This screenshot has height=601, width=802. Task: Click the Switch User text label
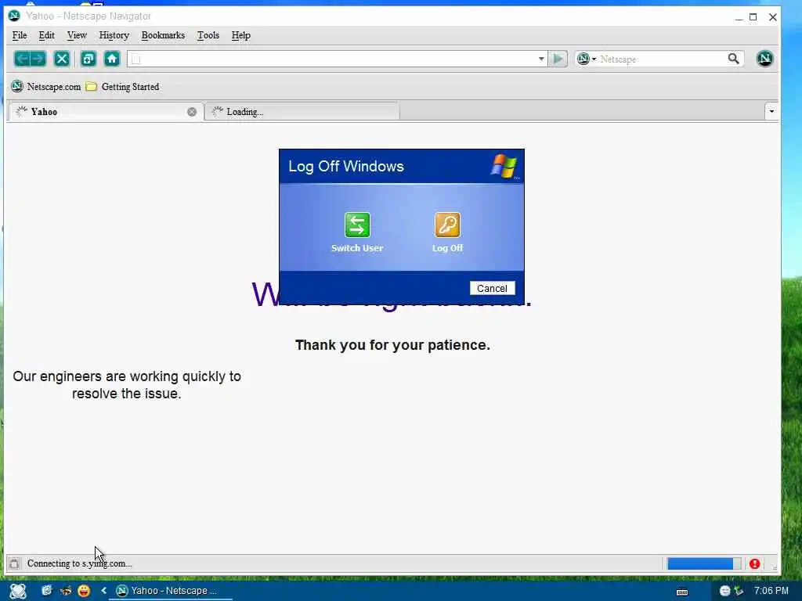point(357,248)
